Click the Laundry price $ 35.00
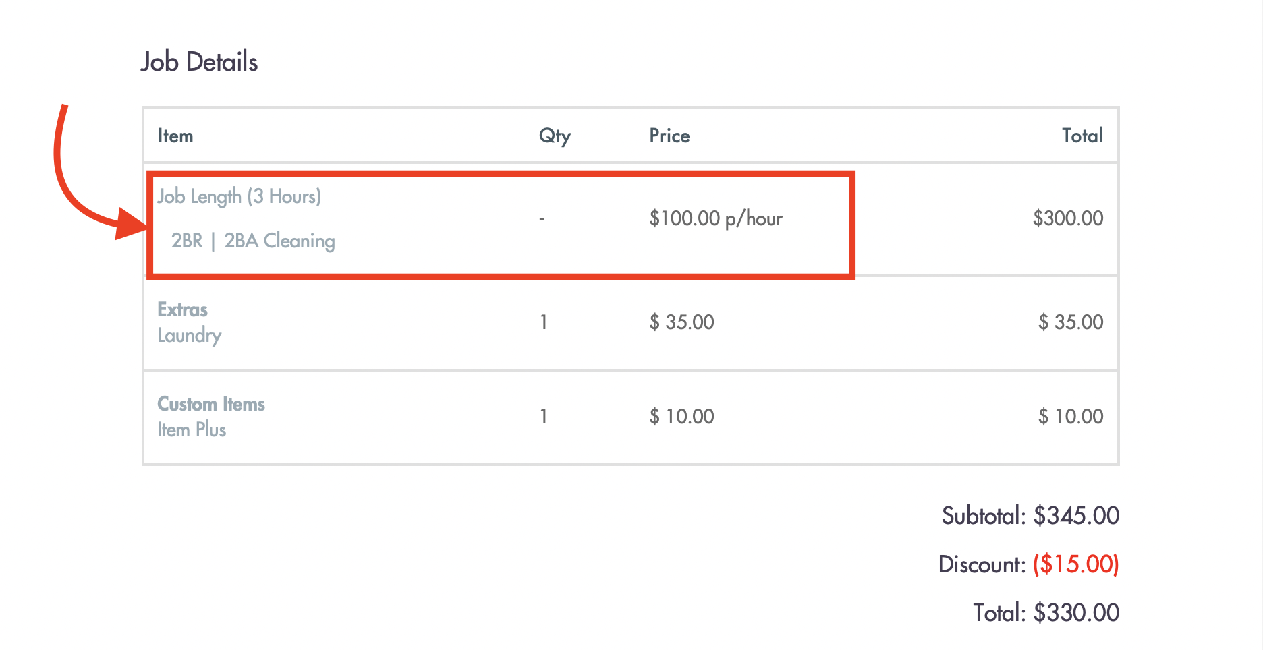 [x=681, y=322]
